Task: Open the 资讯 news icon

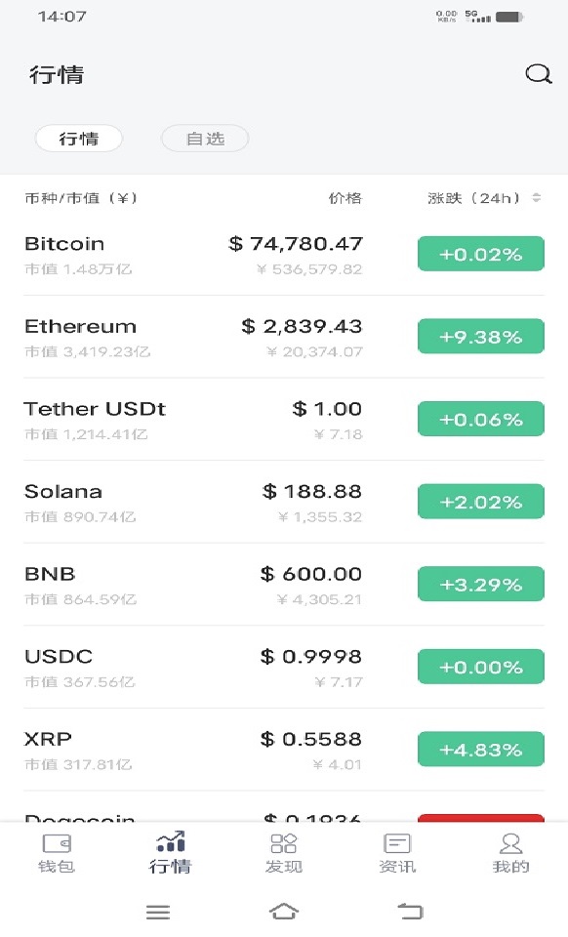Action: click(x=397, y=843)
